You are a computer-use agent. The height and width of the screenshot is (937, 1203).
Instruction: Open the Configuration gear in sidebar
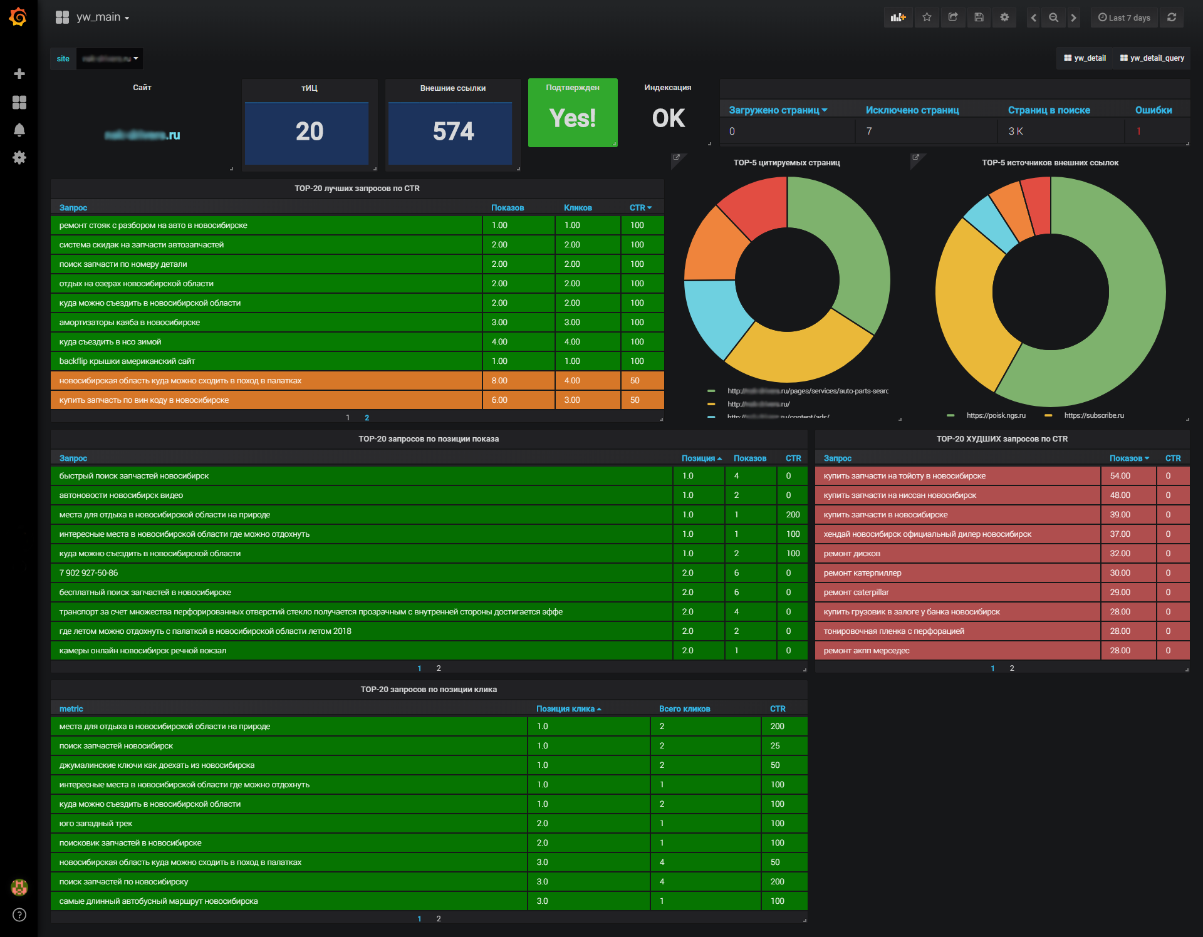[x=19, y=157]
